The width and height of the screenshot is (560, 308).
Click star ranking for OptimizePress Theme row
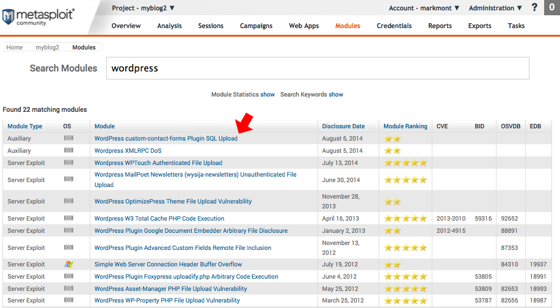(393, 202)
